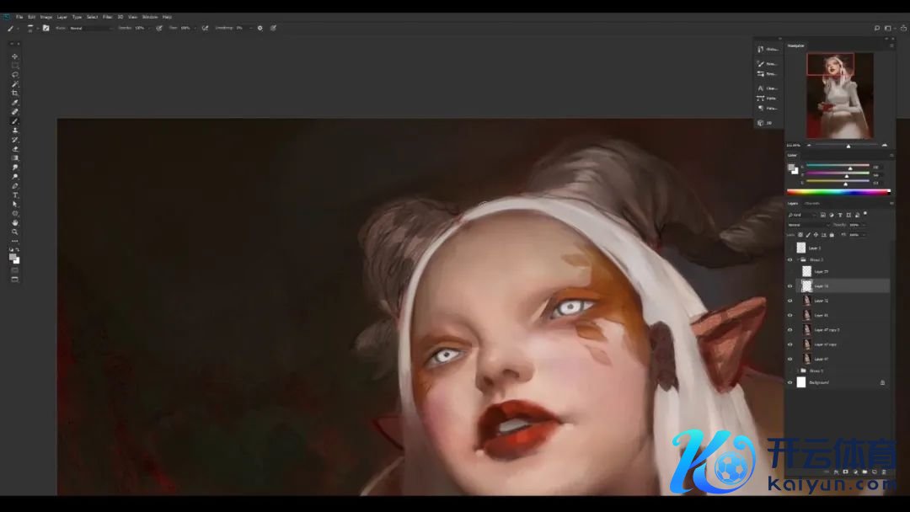Switch to the Channels tab

(812, 204)
